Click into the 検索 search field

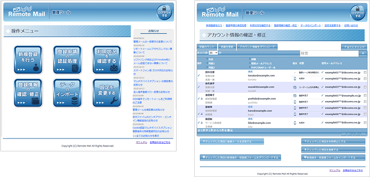(x=328, y=53)
